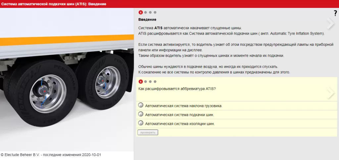
Task: Select second page dot above Введение heading
Action: click(x=146, y=13)
